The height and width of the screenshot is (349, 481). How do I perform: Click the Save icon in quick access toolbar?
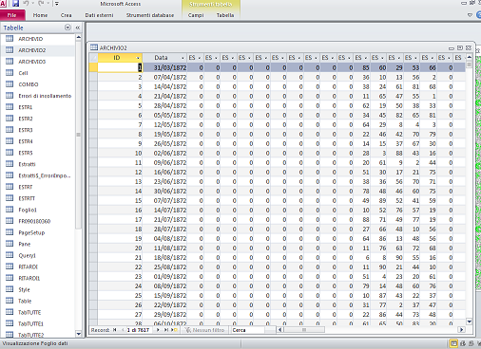point(15,4)
